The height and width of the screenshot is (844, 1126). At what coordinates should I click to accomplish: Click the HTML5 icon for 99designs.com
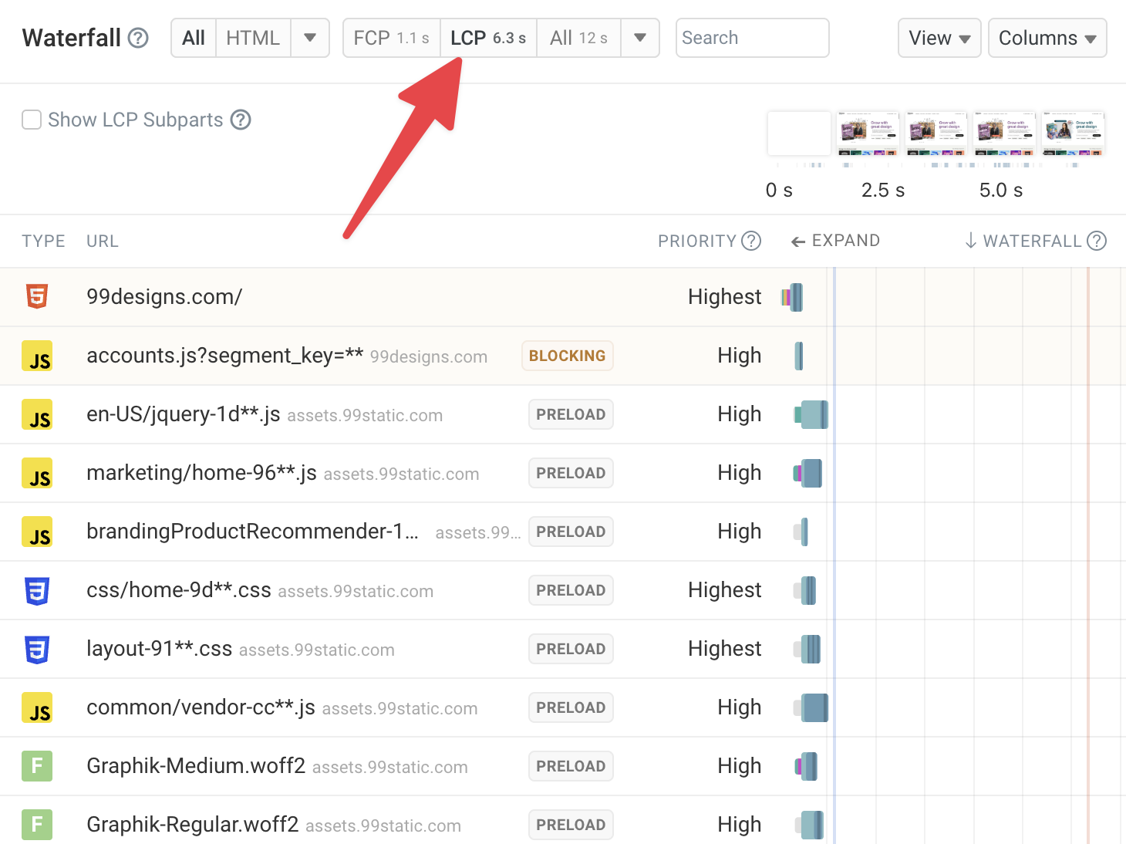pyautogui.click(x=37, y=296)
